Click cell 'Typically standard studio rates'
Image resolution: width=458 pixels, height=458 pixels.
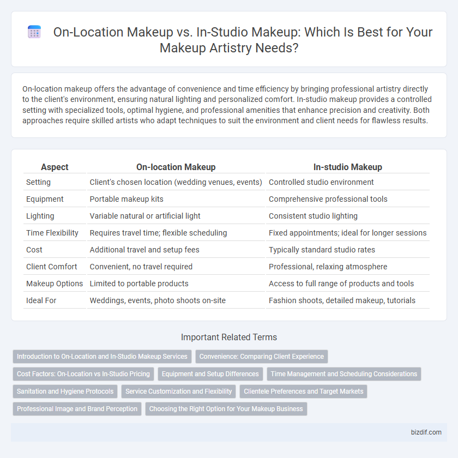click(x=322, y=250)
